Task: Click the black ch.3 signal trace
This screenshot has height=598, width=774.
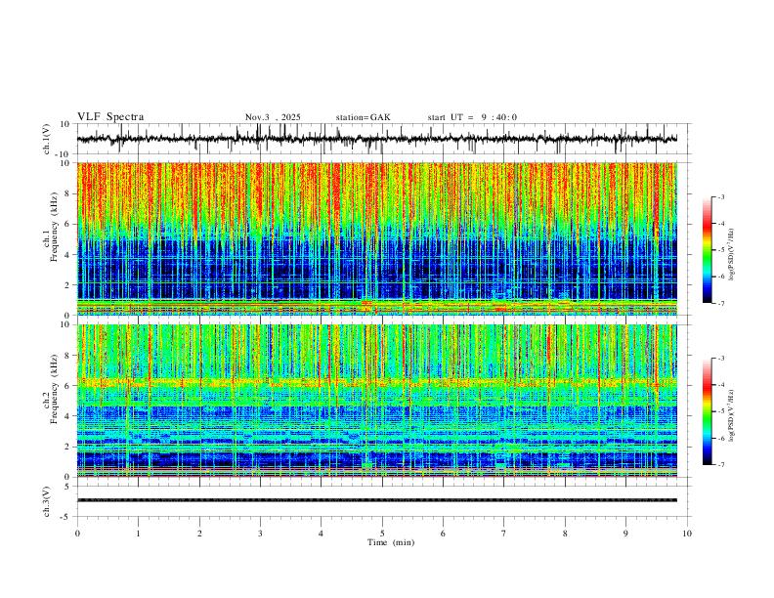Action: 376,500
